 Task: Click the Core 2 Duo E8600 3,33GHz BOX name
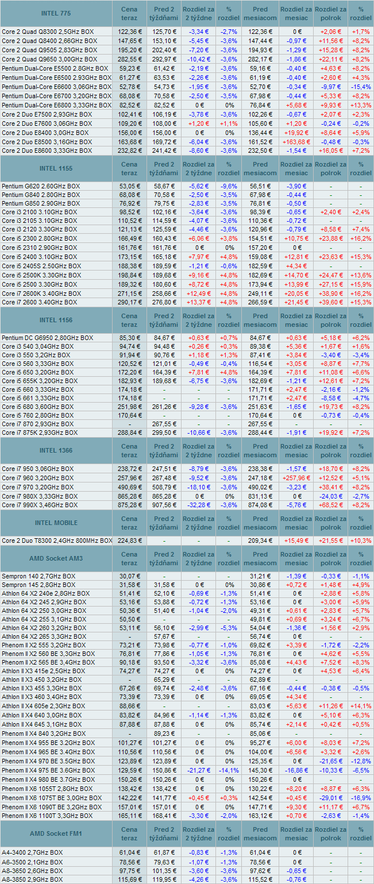47,150
